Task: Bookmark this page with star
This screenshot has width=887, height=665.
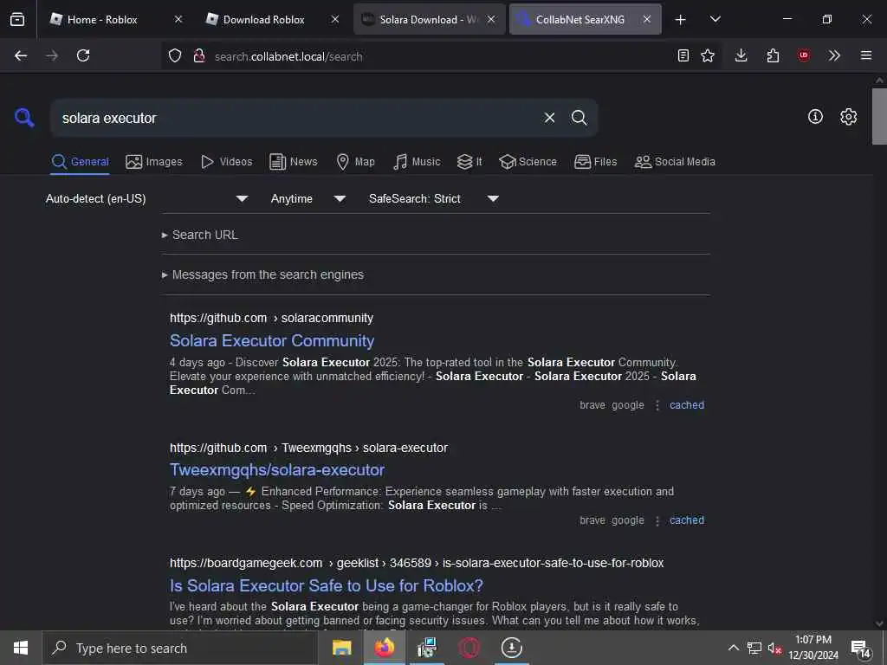Action: point(708,55)
